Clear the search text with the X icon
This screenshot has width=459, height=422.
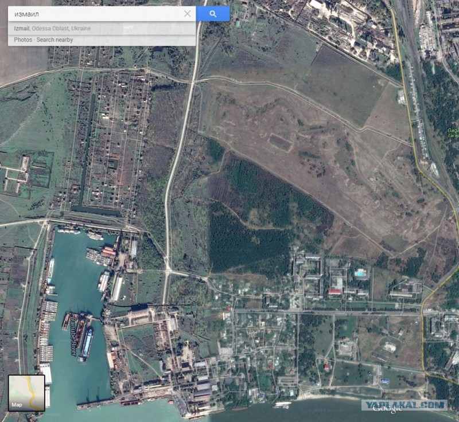[x=188, y=14]
